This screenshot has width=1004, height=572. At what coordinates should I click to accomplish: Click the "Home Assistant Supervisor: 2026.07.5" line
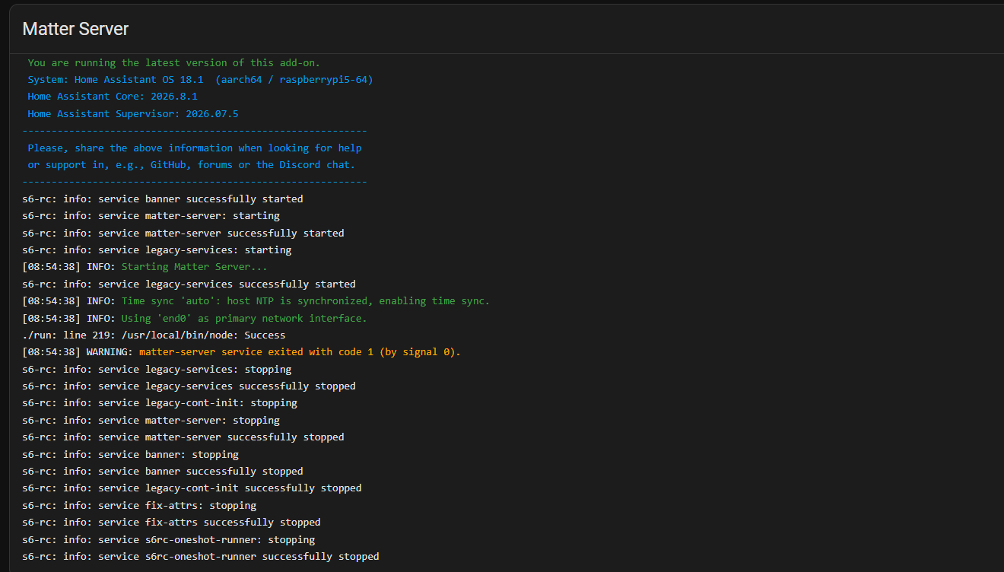click(x=133, y=113)
